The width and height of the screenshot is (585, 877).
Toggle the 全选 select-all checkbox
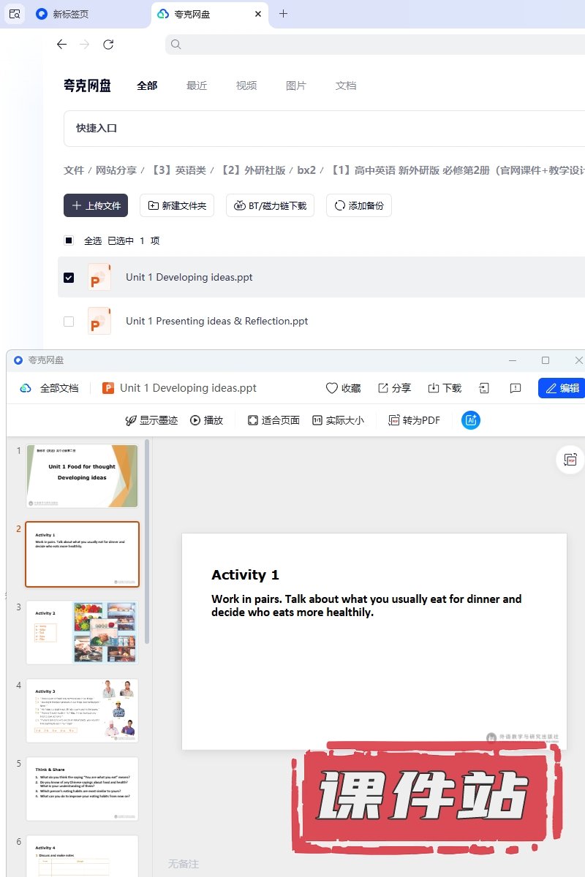click(69, 240)
